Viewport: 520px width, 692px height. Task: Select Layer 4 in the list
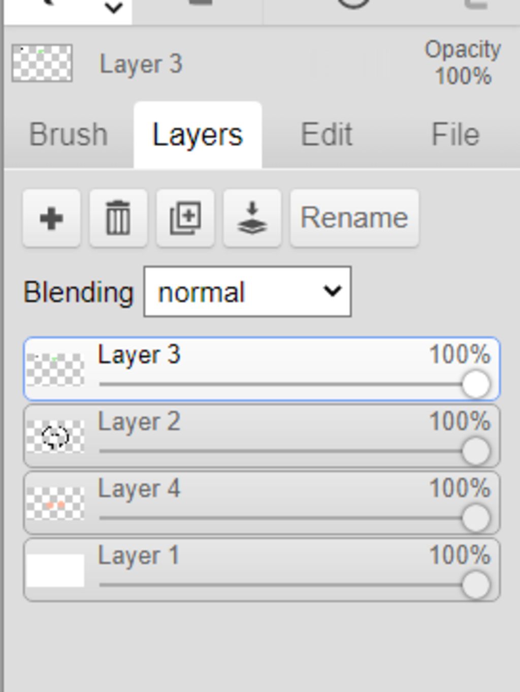(x=262, y=503)
